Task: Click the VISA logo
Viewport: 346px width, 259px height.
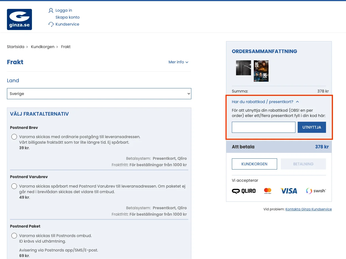Action: [289, 191]
